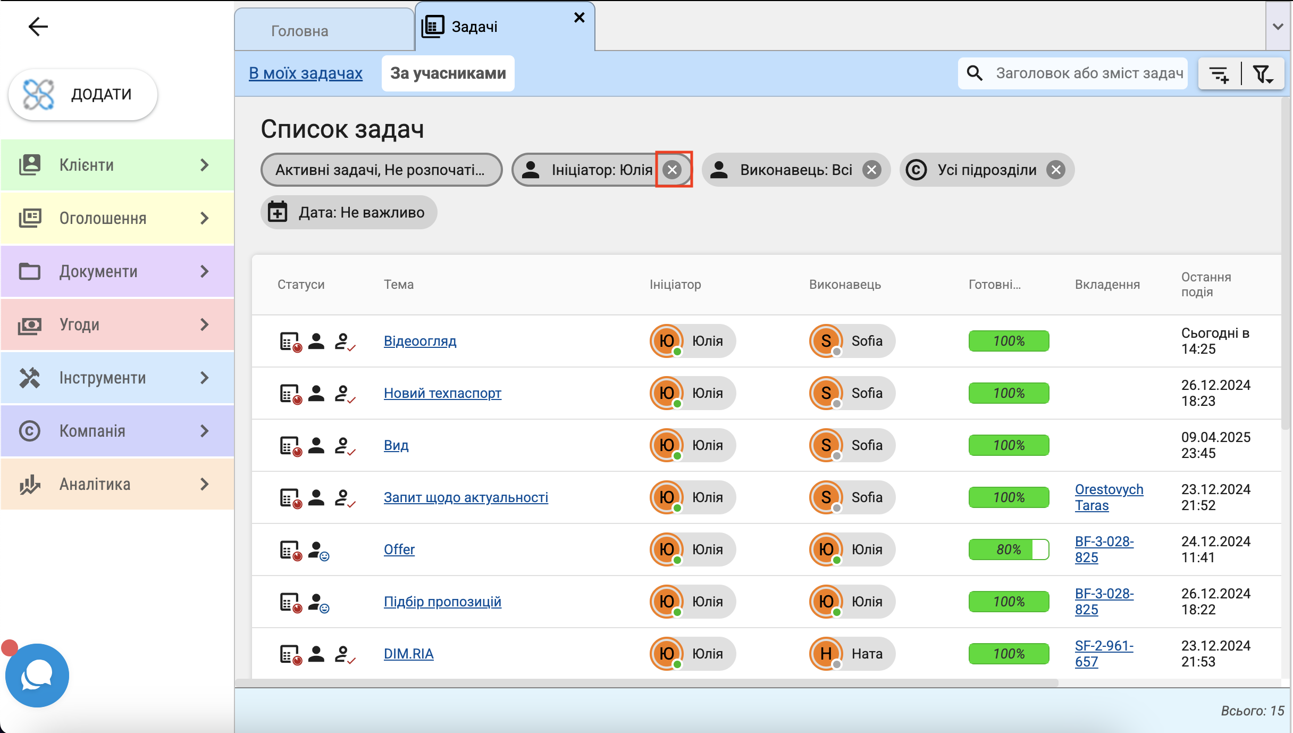
Task: Sort by the Тема column header
Action: (x=399, y=285)
